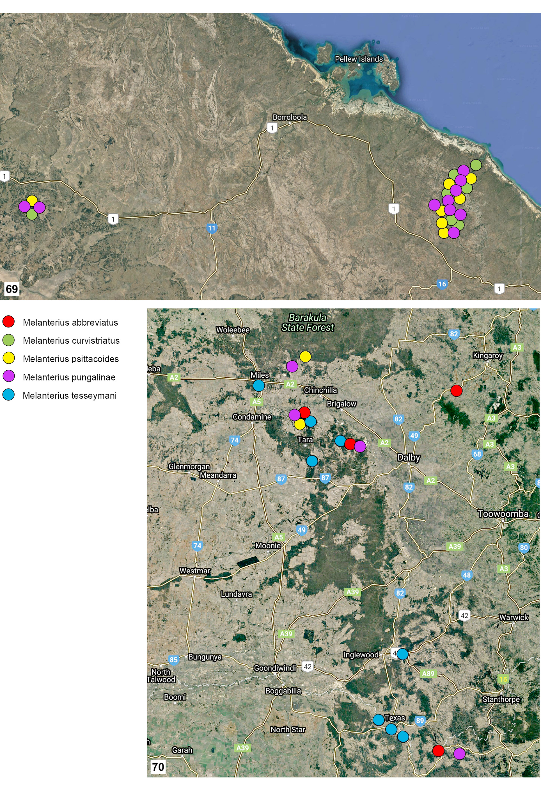The image size is (541, 796).
Task: Click the 'Kingaroy' town label
Action: pos(488,355)
